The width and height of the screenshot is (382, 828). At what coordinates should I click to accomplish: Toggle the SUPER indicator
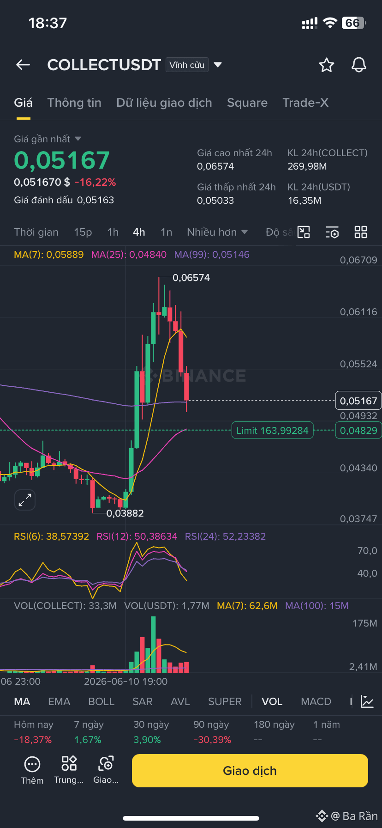pyautogui.click(x=225, y=701)
